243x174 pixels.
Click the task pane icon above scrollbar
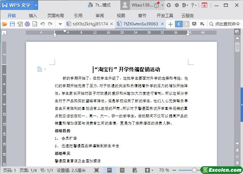point(237,32)
